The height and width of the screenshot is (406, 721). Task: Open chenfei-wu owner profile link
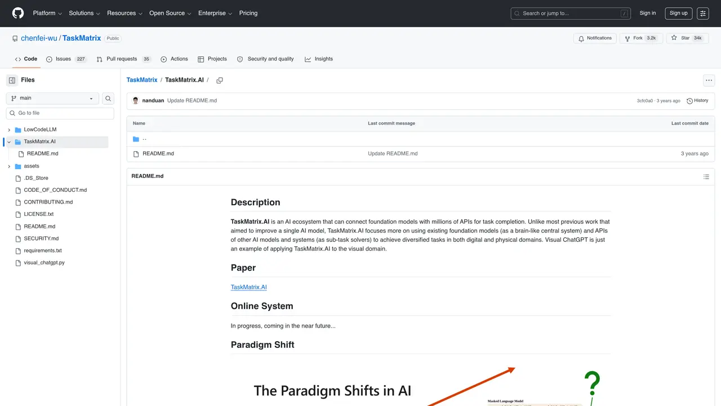point(39,38)
